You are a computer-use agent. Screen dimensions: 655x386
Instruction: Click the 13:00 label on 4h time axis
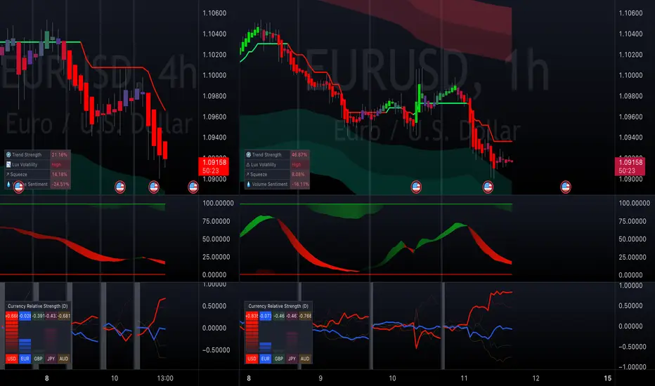(x=165, y=378)
